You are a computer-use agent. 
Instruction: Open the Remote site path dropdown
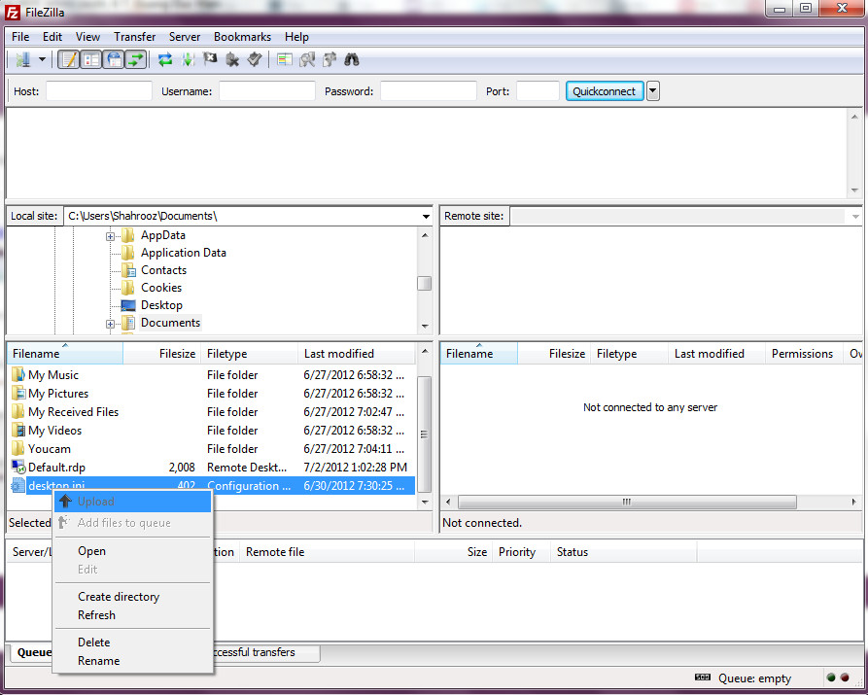[855, 216]
